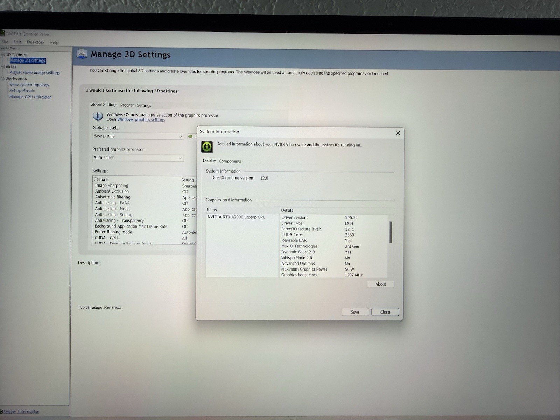Viewport: 560px width, 420px height.
Task: Close the System Information dialog with X
Action: coord(398,133)
